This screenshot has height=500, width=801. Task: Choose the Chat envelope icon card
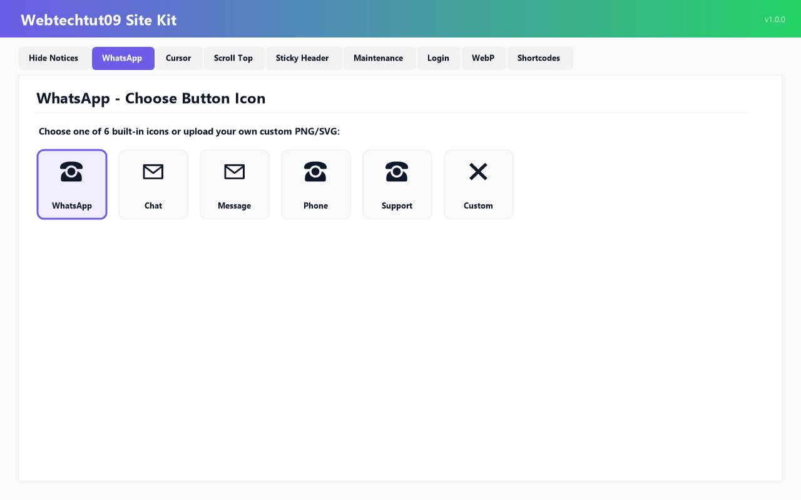(x=153, y=184)
